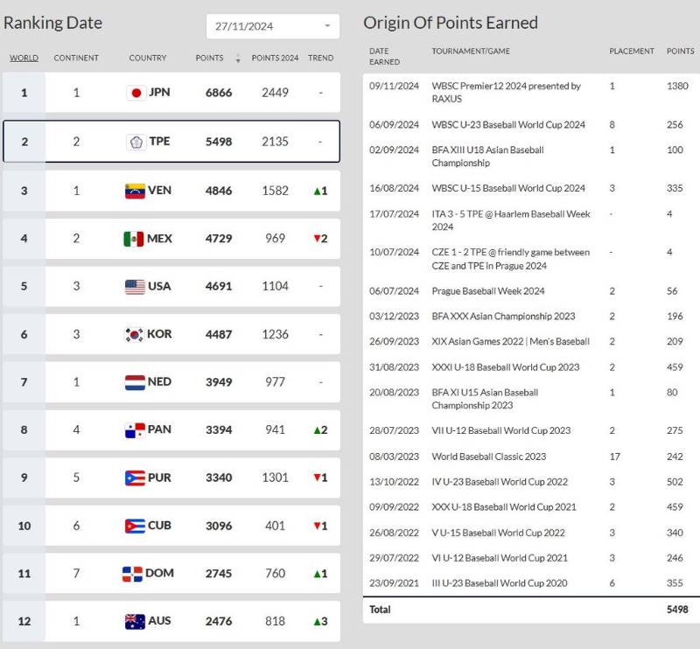Click the Japan flag icon
This screenshot has width=700, height=649.
[136, 93]
